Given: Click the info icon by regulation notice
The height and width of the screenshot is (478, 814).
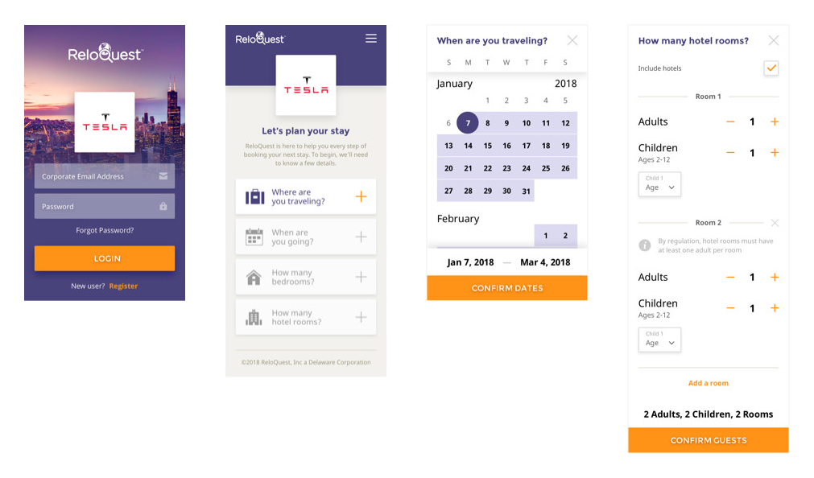Looking at the screenshot, I should coord(644,245).
